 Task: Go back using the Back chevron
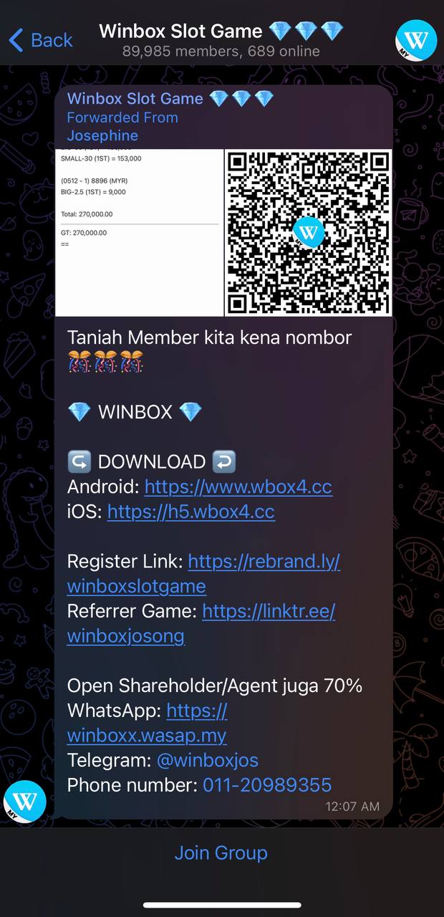41,39
